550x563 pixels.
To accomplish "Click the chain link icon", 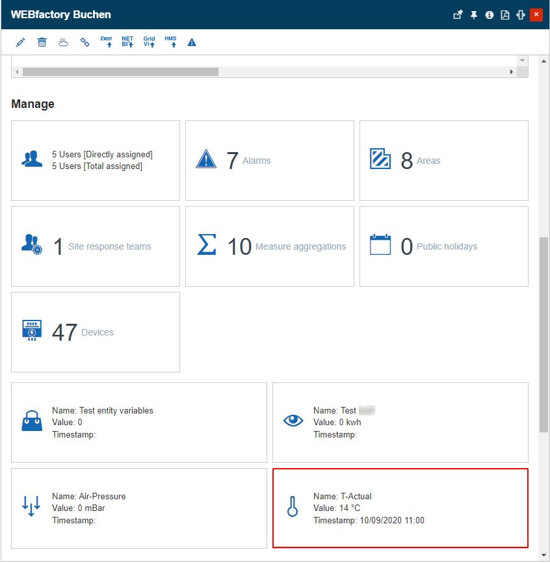I will click(85, 42).
